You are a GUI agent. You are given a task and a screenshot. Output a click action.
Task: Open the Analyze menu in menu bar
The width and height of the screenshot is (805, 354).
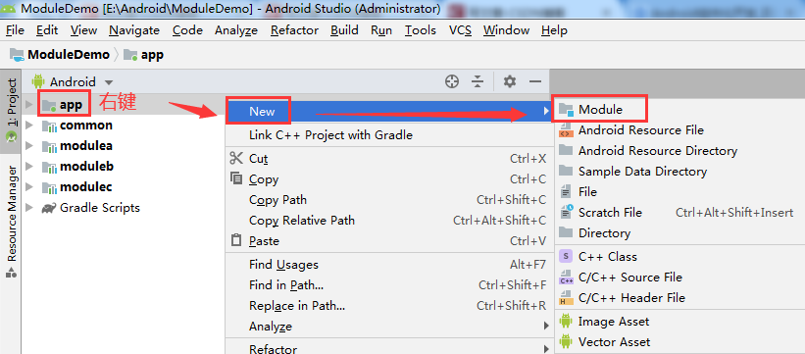tap(236, 30)
